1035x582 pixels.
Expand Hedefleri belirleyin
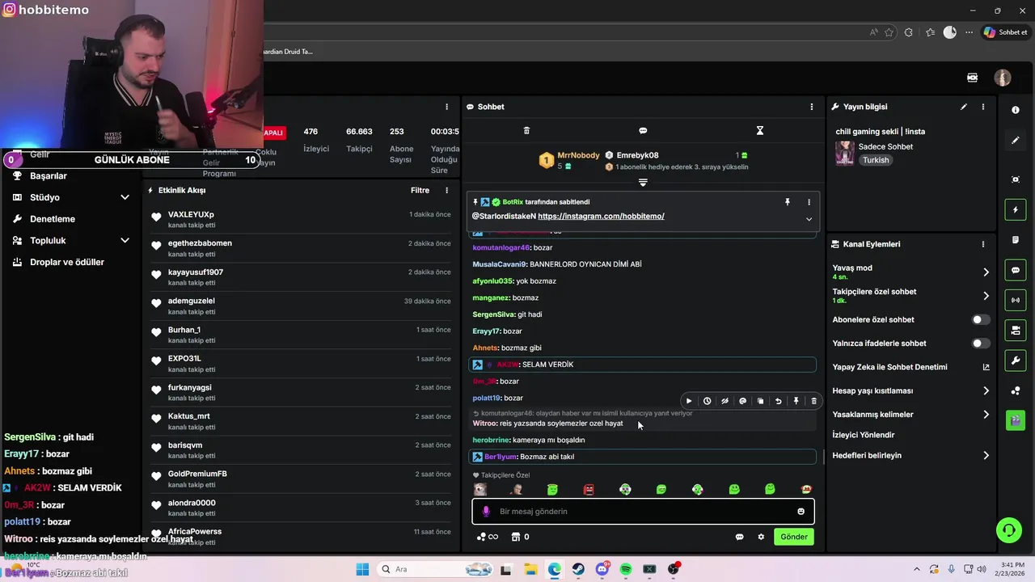click(x=986, y=456)
